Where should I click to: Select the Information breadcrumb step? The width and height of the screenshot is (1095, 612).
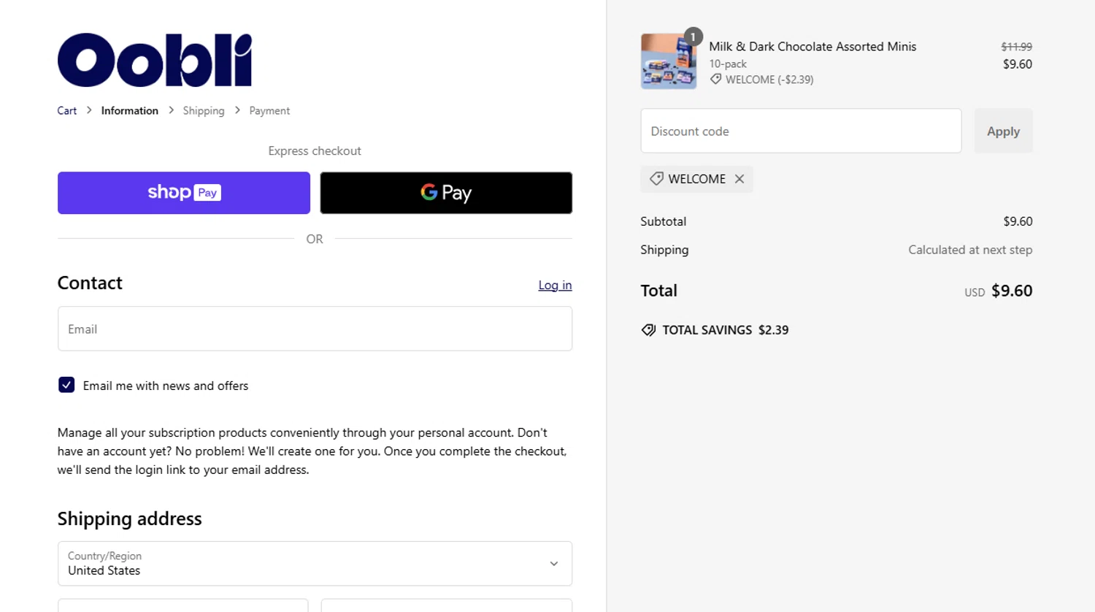[130, 111]
